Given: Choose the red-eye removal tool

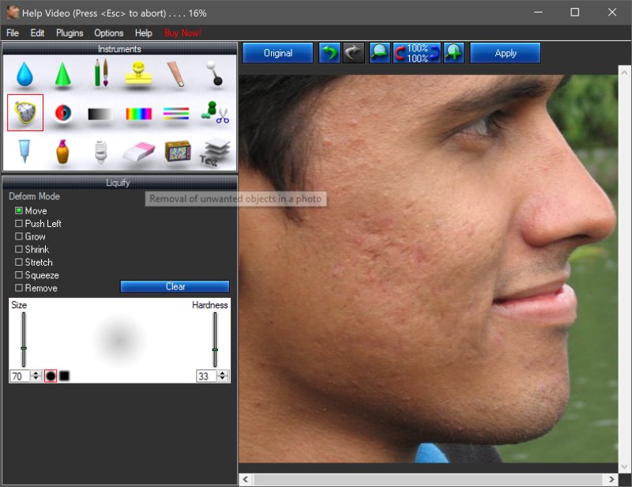Looking at the screenshot, I should [x=63, y=113].
